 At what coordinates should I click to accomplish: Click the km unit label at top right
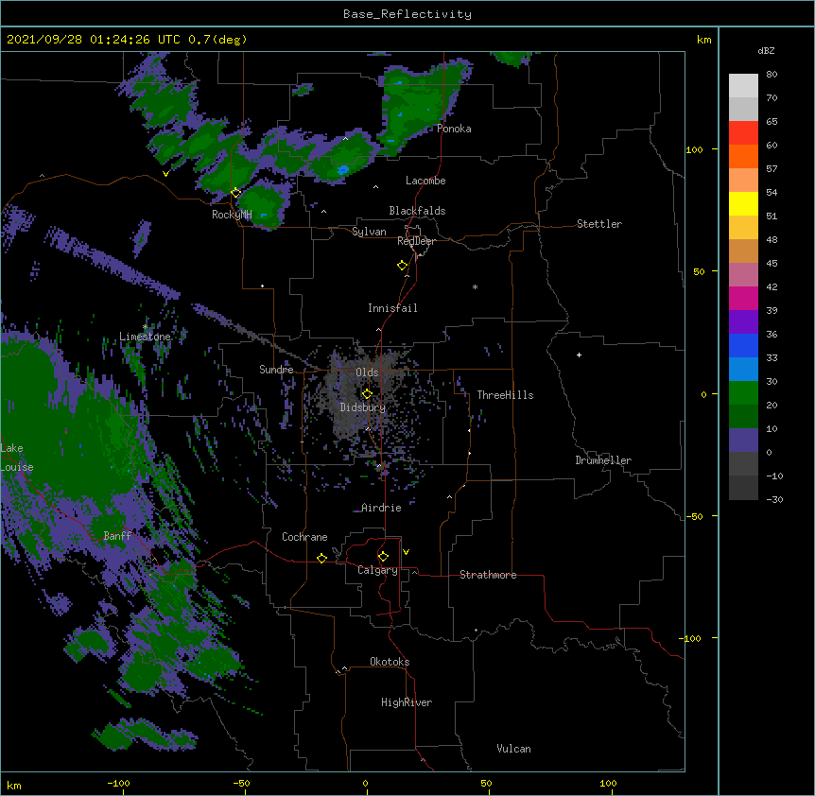(703, 40)
